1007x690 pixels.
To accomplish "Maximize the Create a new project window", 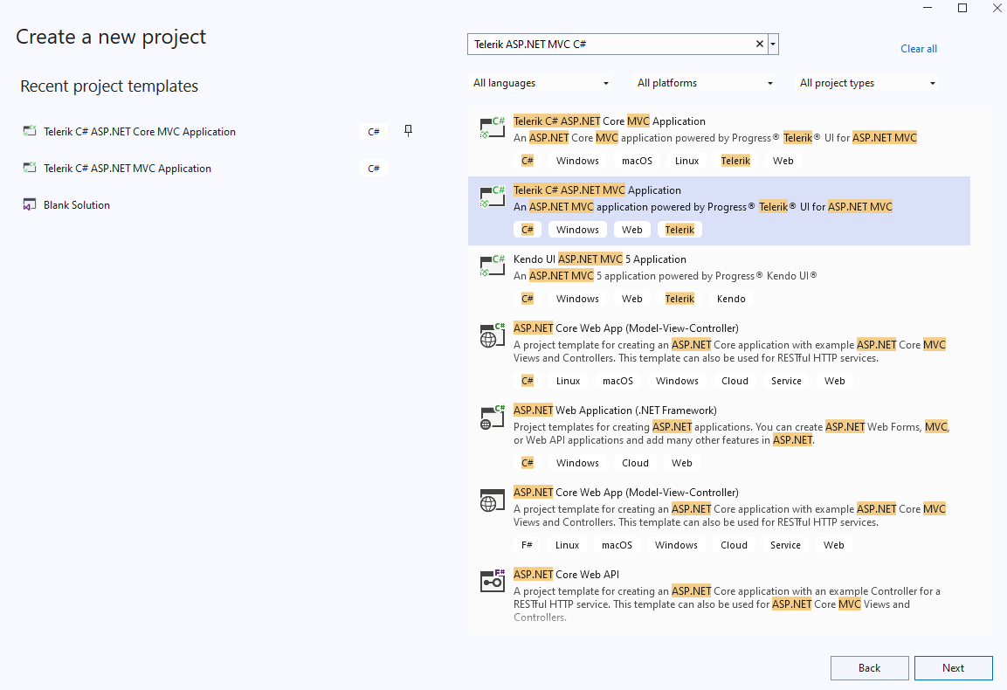I will [962, 8].
